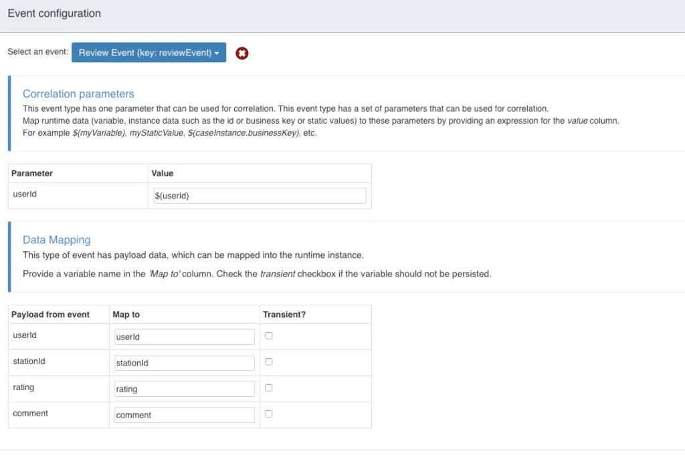Edit the userId correlation value field
This screenshot has width=685, height=461.
[x=260, y=196]
